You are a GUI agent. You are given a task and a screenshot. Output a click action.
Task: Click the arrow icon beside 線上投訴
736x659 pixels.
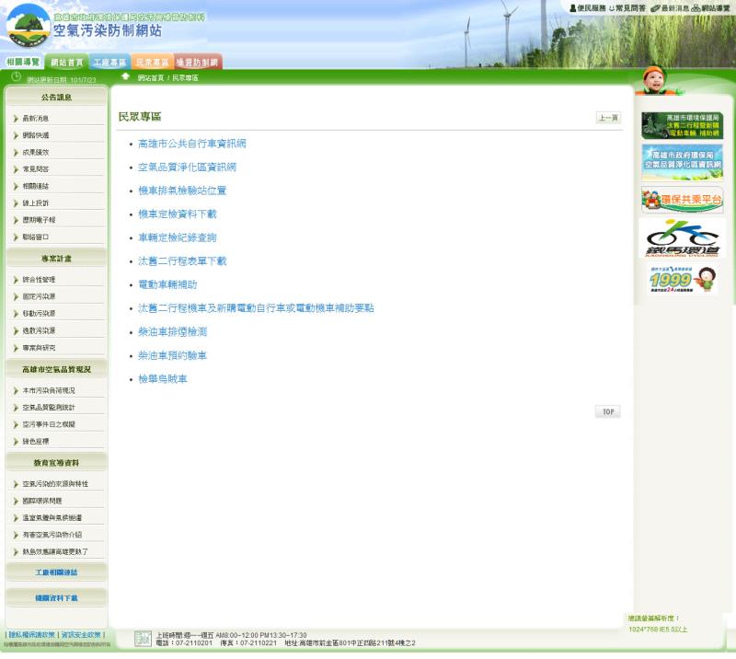[16, 203]
